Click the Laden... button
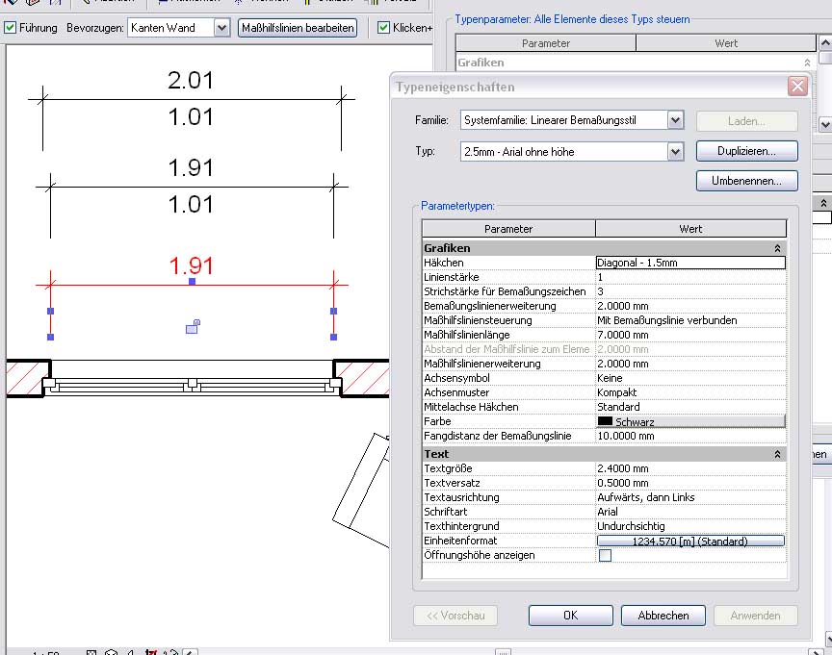Image resolution: width=832 pixels, height=655 pixels. coord(746,121)
